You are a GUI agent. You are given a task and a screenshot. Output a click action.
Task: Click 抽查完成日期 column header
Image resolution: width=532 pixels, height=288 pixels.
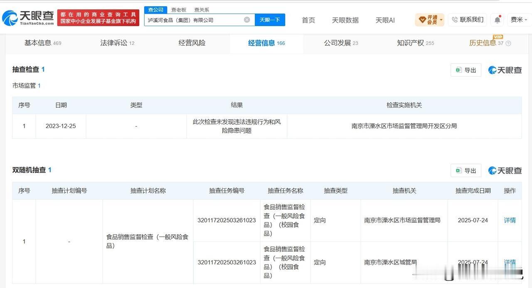(x=473, y=191)
